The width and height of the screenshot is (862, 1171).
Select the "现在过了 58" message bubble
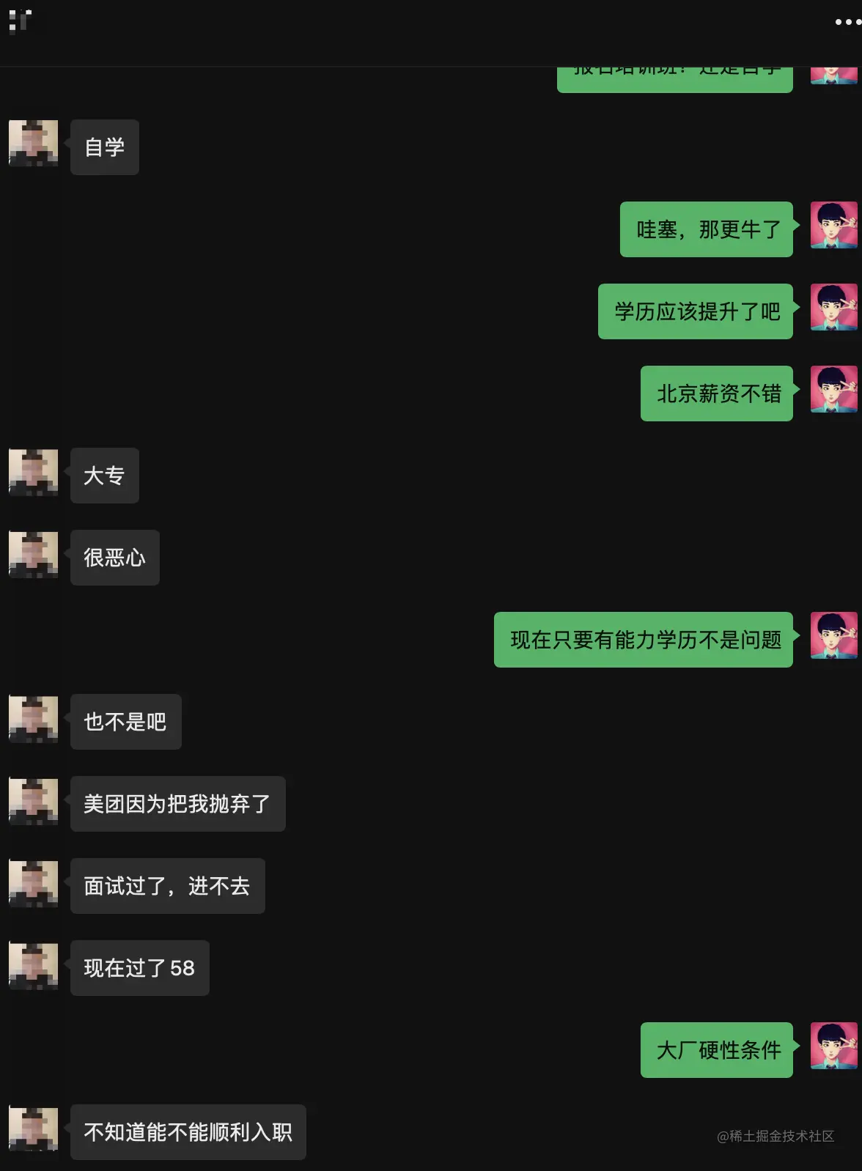pyautogui.click(x=140, y=968)
